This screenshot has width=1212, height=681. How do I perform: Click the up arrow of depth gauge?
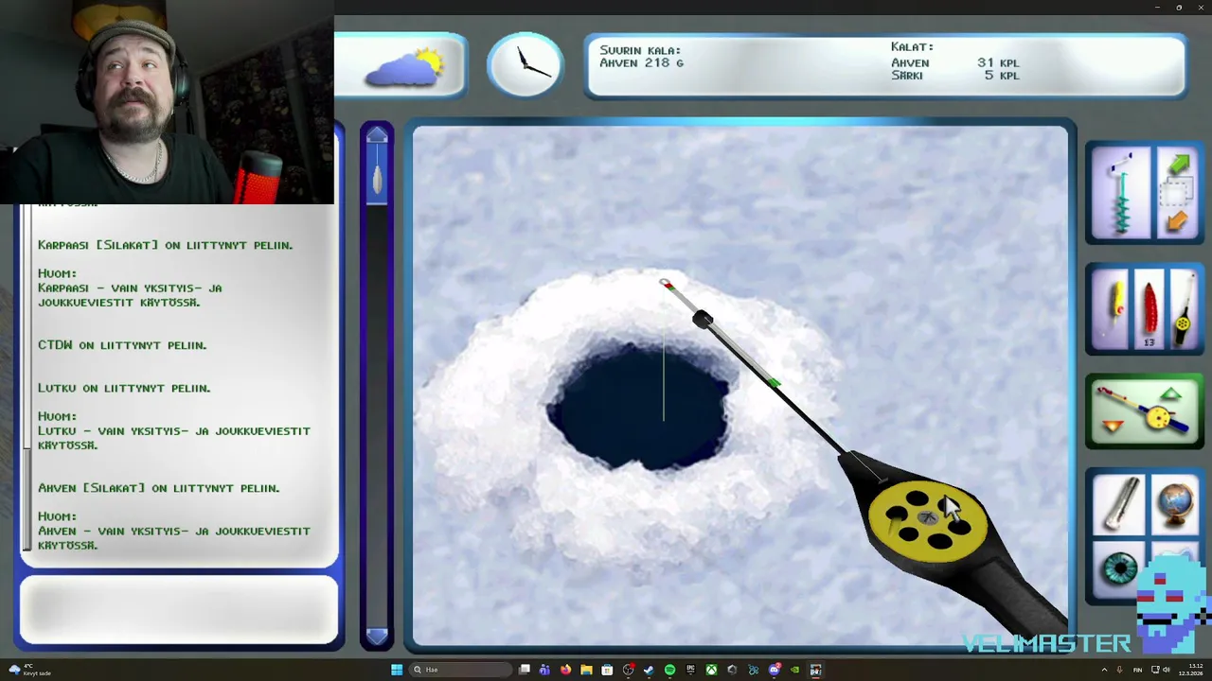(377, 135)
